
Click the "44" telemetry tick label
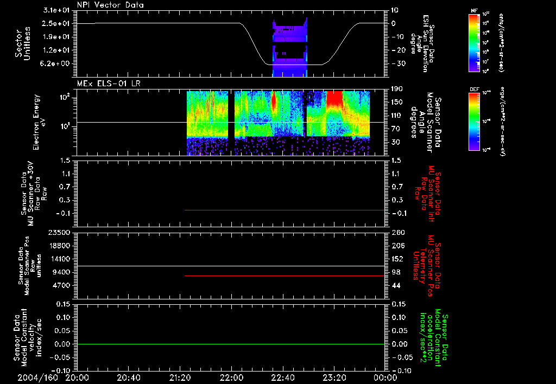(395, 286)
